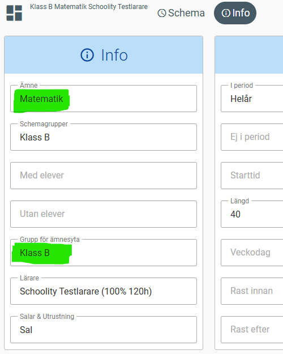This screenshot has height=354, width=283.
Task: Click the info icon in Info tab
Action: [x=226, y=13]
